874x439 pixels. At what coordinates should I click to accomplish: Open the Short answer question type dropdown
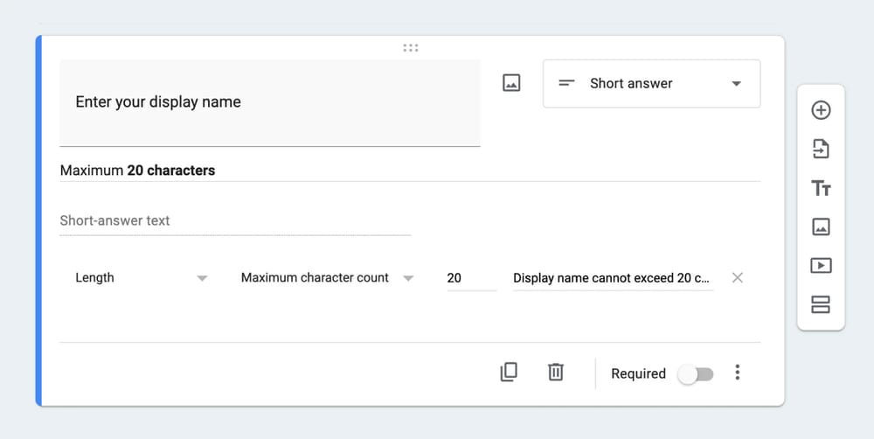coord(651,84)
